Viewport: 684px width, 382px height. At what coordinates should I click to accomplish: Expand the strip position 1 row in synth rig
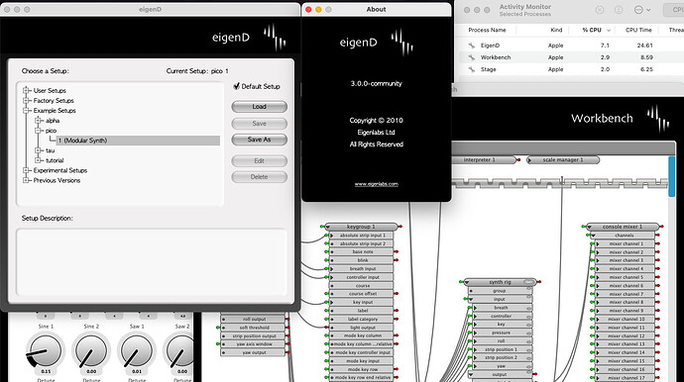475,349
